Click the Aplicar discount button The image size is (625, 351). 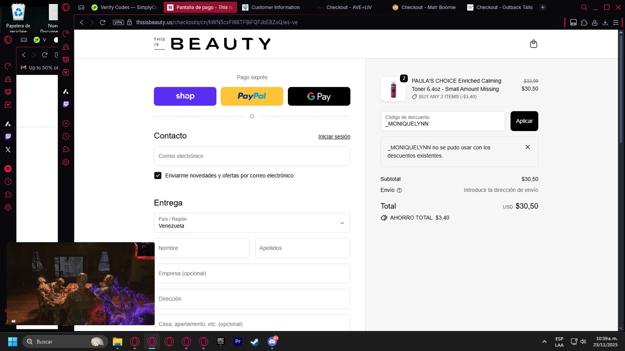coord(524,121)
